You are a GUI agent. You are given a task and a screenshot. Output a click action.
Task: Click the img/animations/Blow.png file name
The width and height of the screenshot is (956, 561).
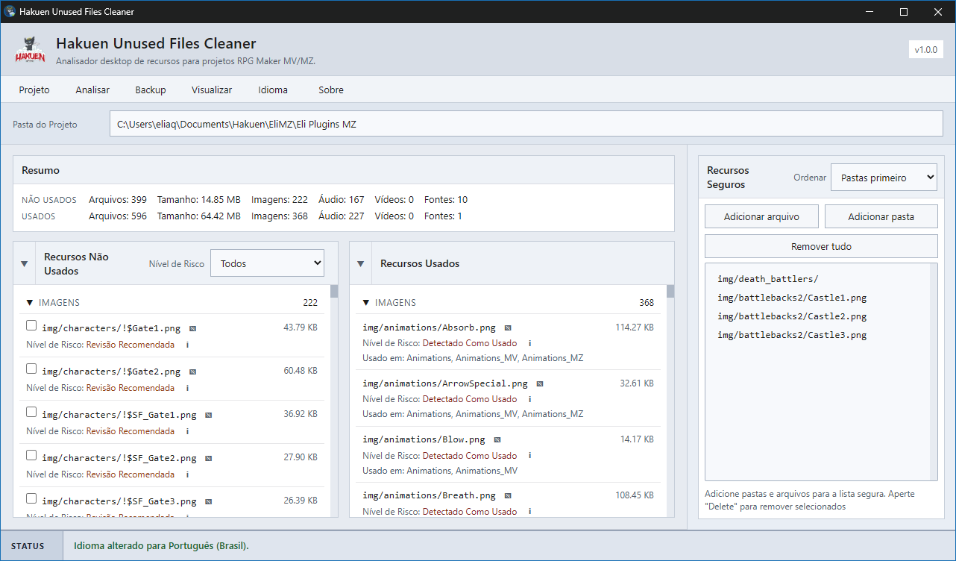[424, 439]
